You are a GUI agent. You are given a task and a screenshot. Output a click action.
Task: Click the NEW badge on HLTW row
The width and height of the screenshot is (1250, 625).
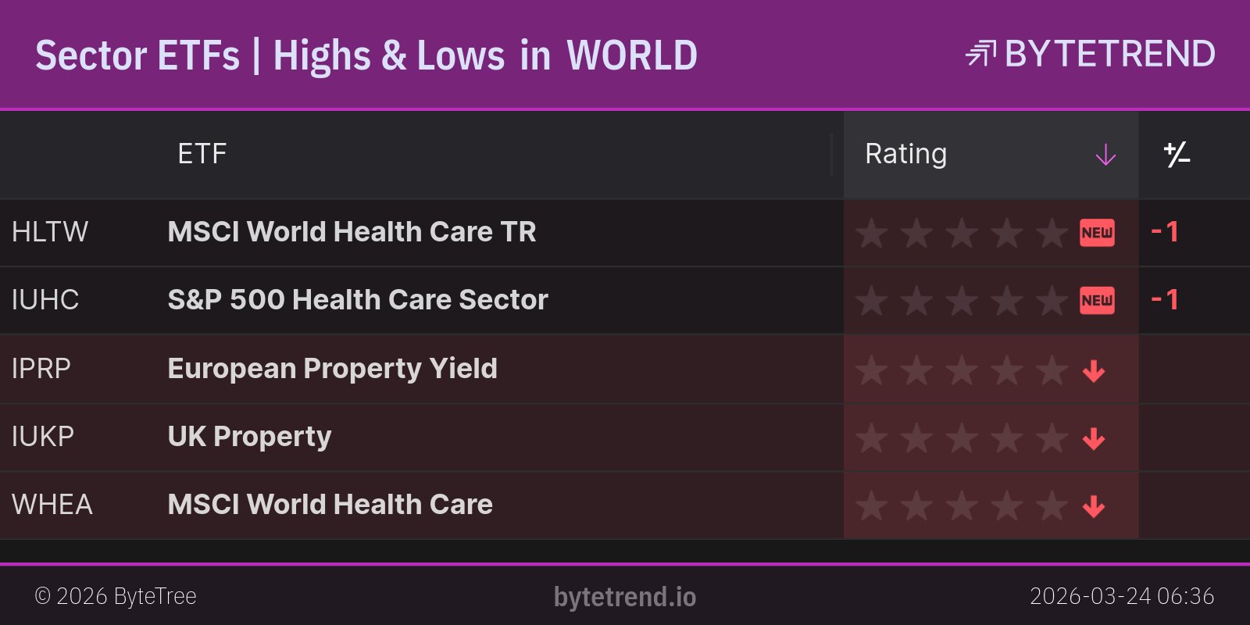1097,233
